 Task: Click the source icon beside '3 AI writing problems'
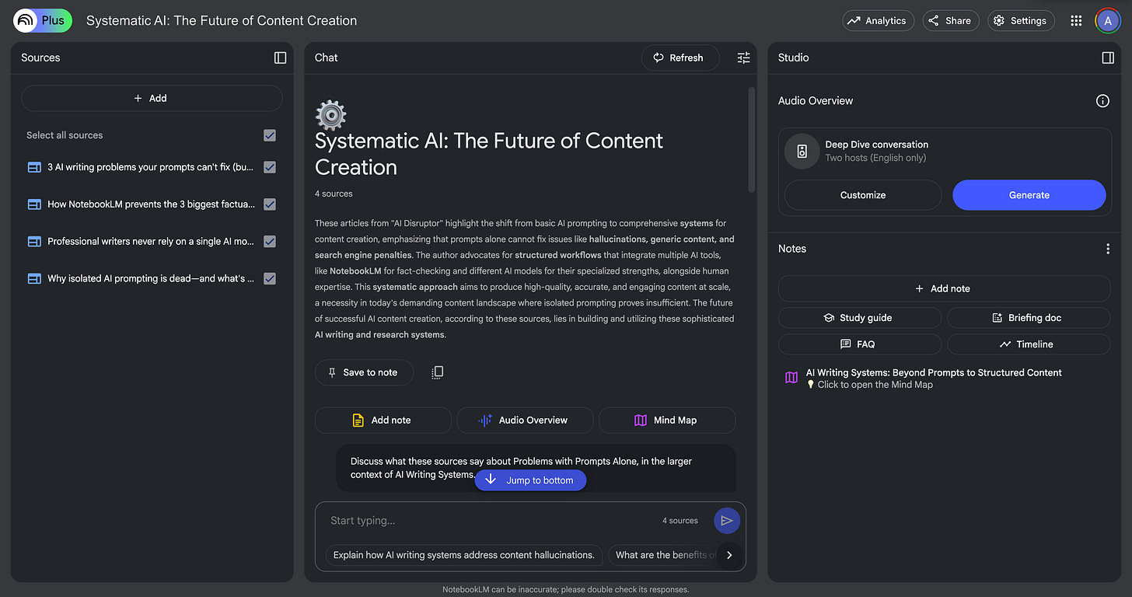(34, 167)
